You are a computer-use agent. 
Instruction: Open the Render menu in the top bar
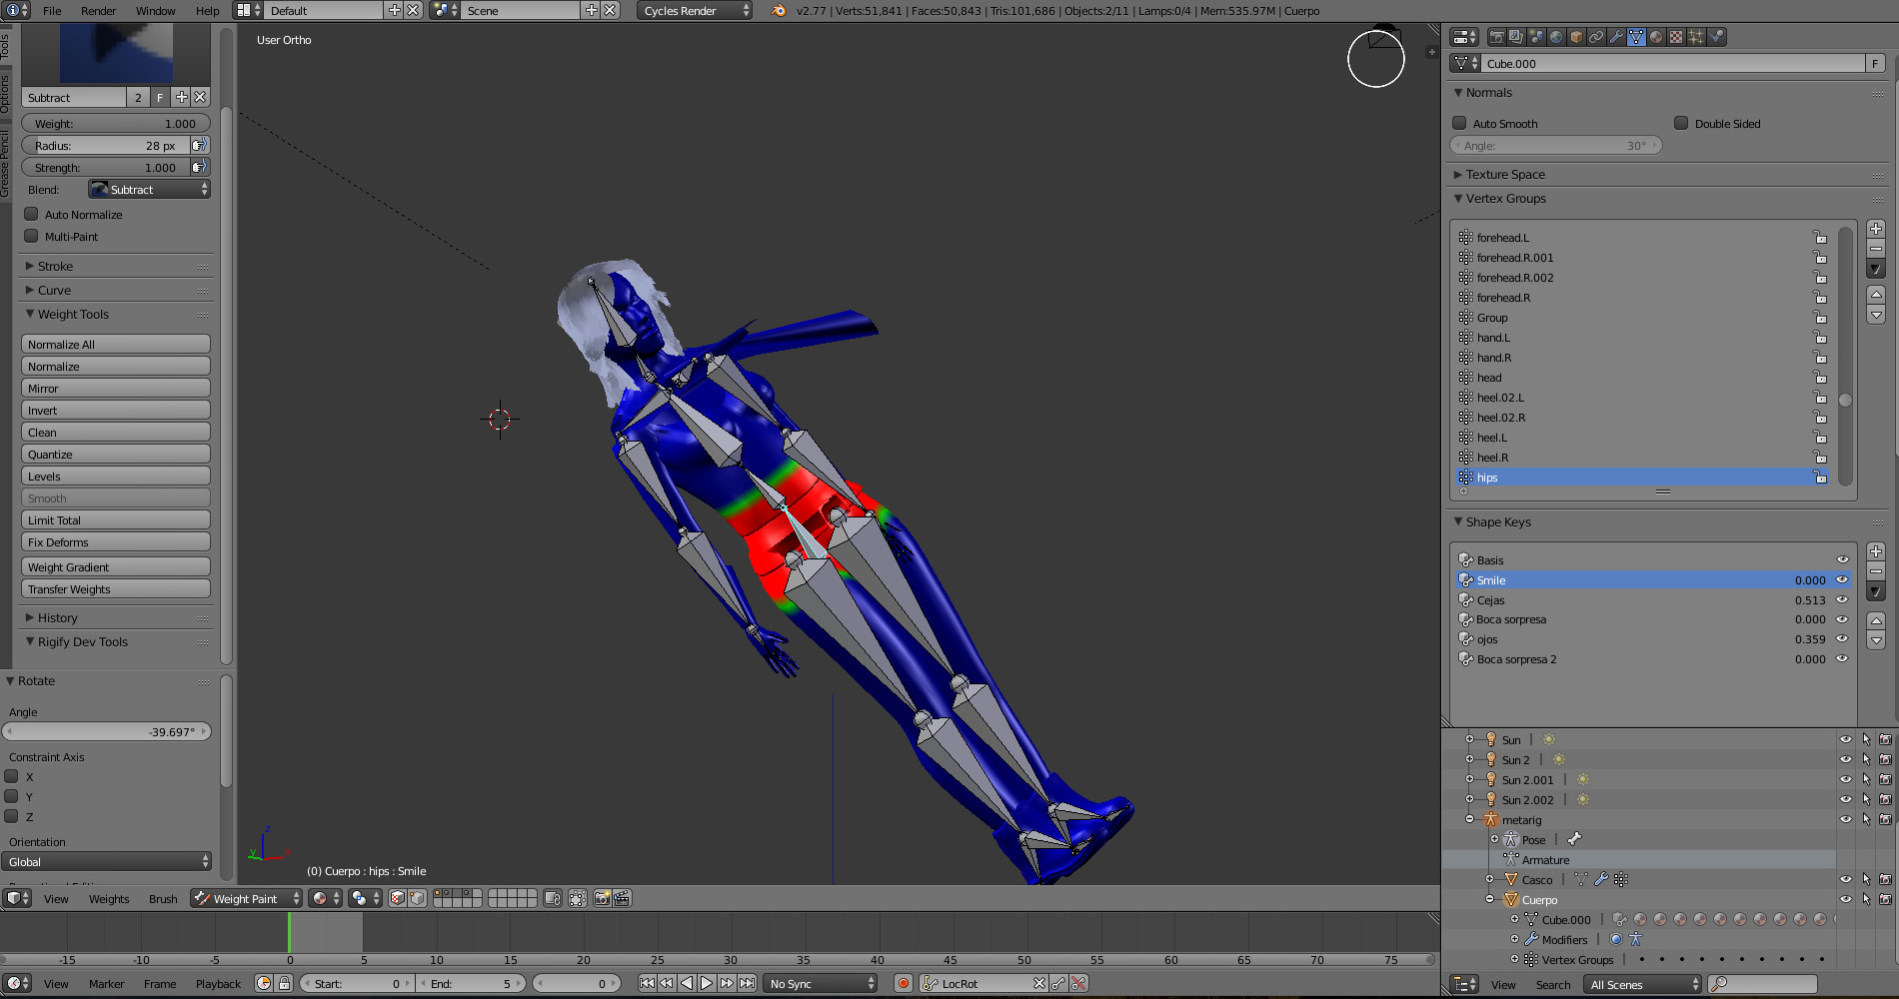tap(98, 11)
